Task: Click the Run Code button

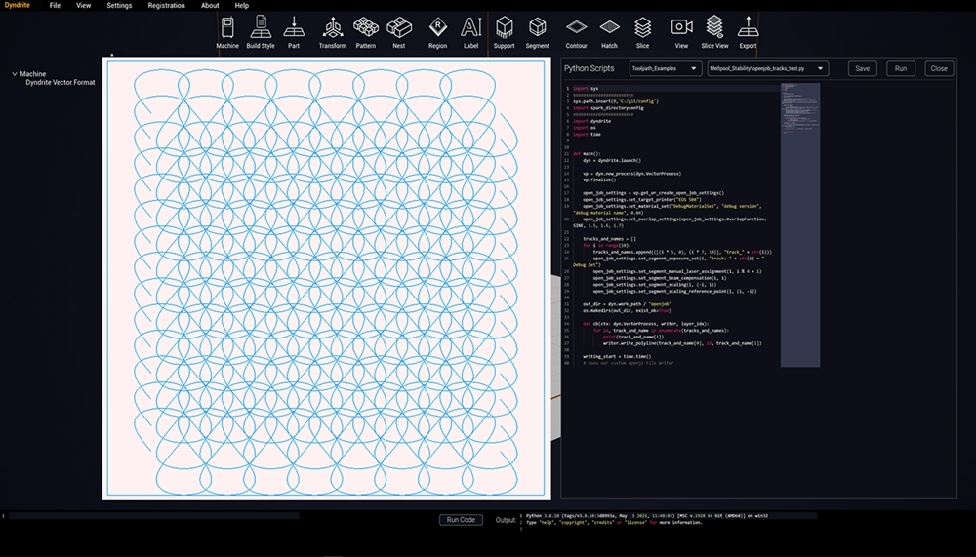Action: pyautogui.click(x=461, y=520)
